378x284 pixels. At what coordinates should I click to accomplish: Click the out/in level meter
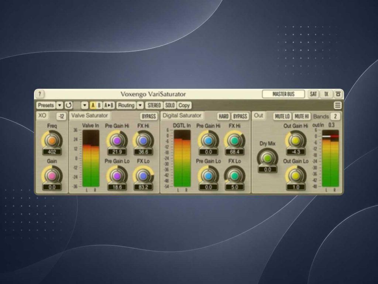(x=330, y=158)
